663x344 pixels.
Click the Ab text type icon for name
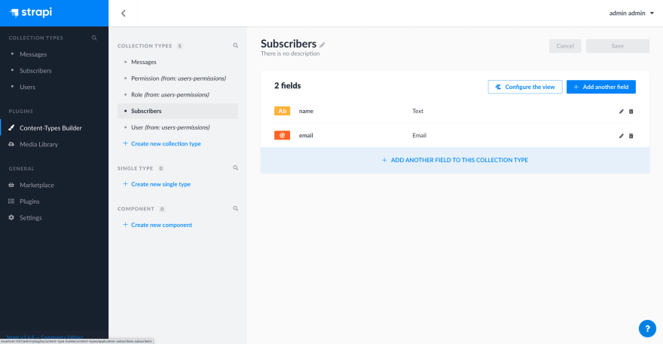click(282, 111)
